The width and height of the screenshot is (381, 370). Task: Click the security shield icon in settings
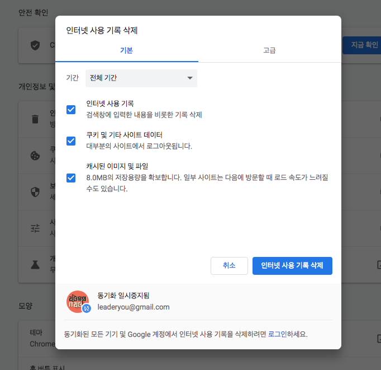pyautogui.click(x=35, y=192)
